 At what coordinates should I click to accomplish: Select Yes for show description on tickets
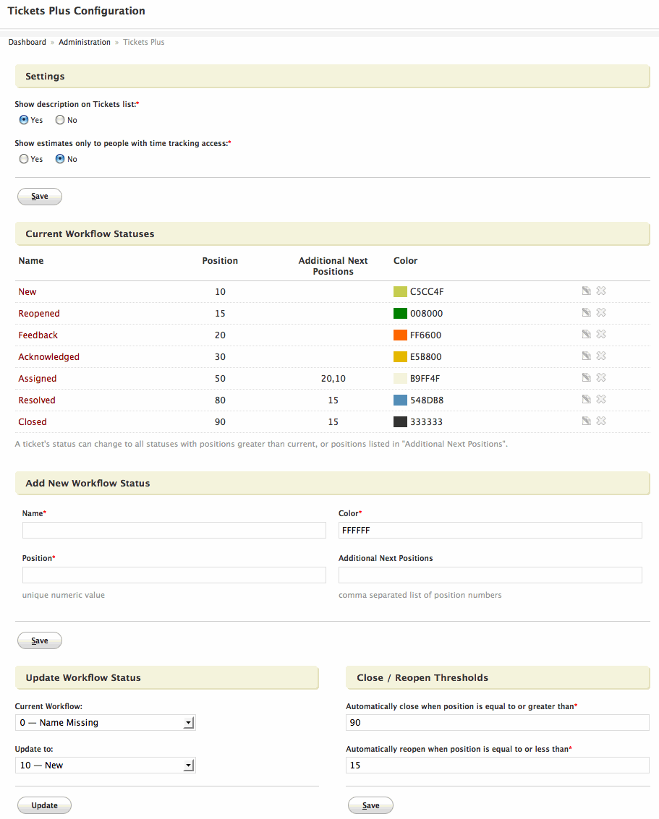pos(24,120)
